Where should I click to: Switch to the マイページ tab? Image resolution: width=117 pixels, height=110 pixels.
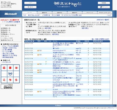pyautogui.click(x=90, y=13)
